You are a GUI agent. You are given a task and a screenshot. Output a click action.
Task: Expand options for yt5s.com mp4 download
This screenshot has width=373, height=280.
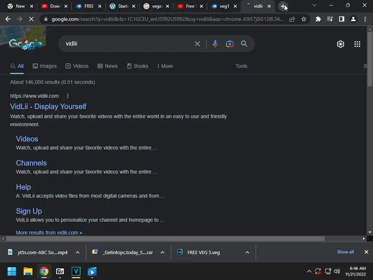[78, 252]
